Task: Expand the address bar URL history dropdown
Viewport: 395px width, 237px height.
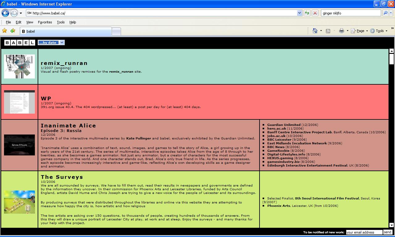Action: pos(299,13)
